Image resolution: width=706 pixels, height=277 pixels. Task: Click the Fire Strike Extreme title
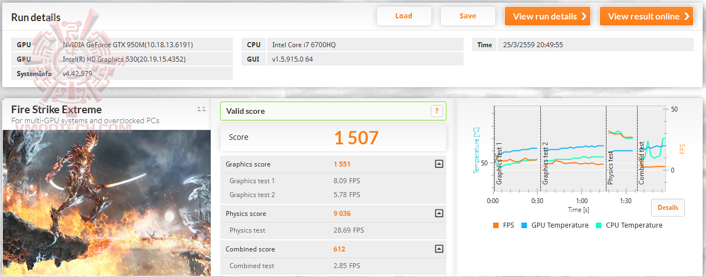point(57,109)
